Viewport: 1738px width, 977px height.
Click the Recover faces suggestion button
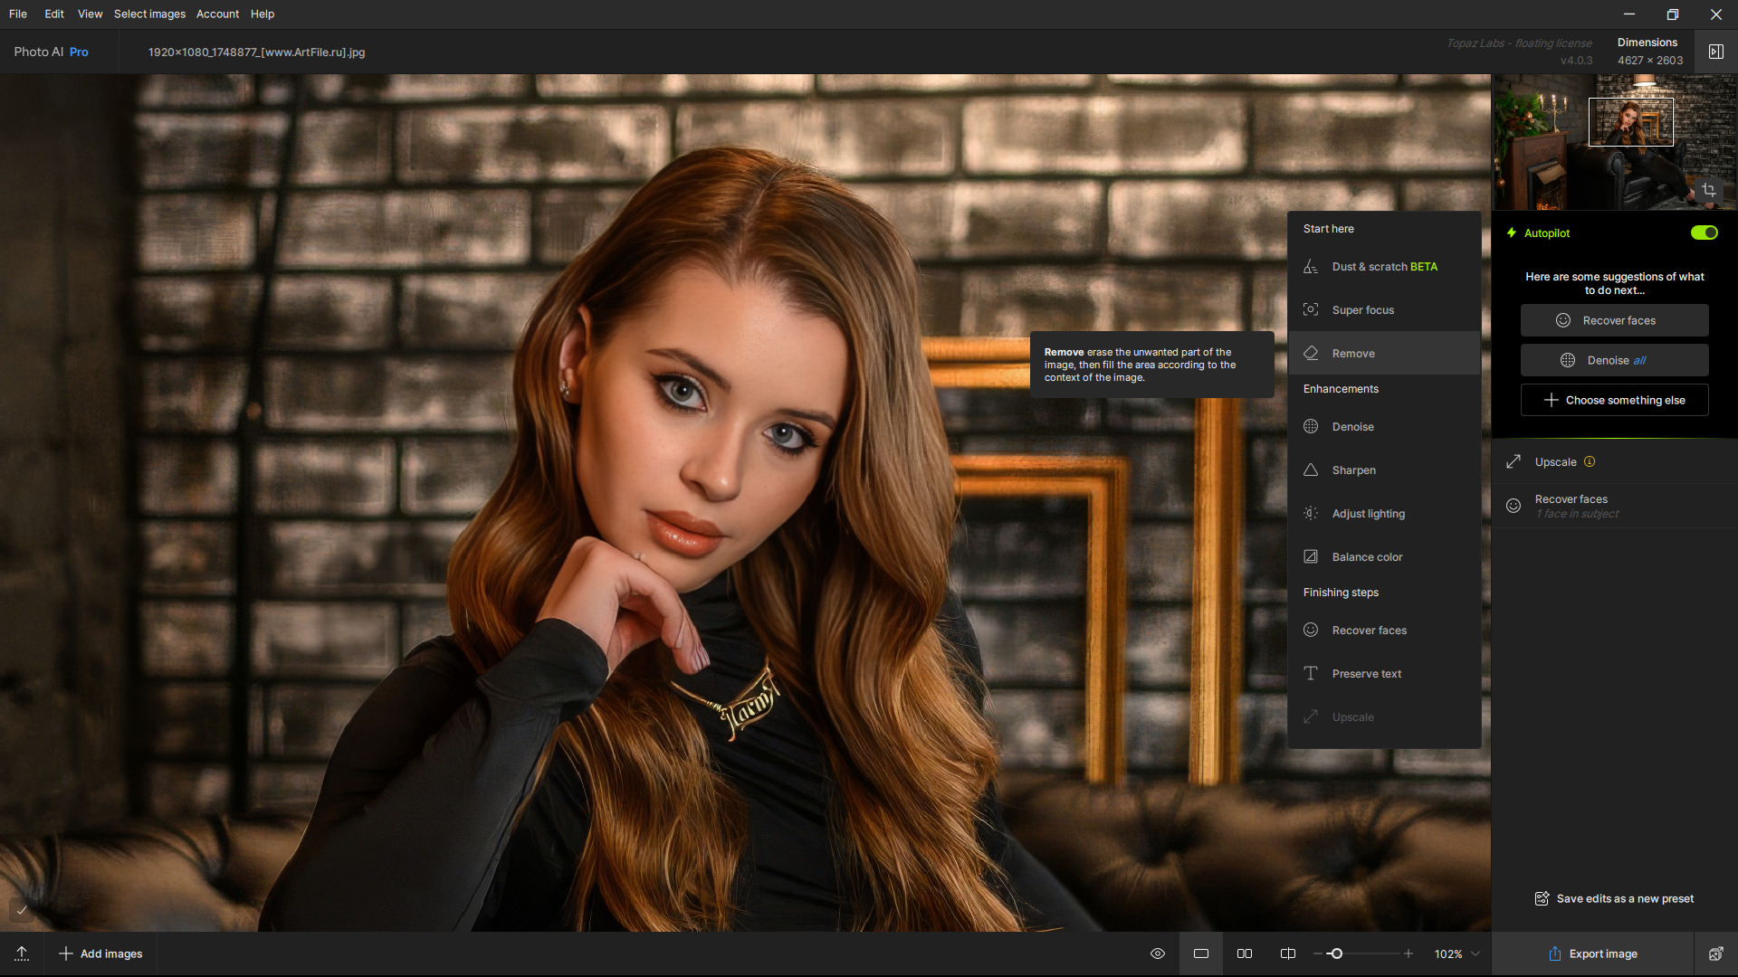[1614, 320]
